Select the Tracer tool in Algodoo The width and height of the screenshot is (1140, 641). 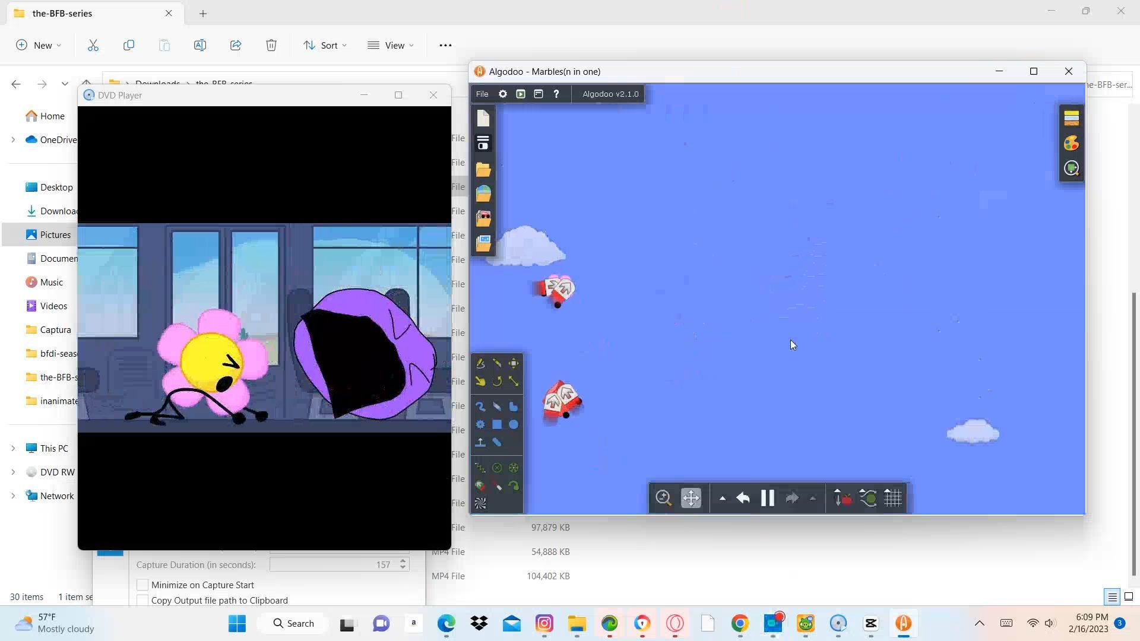click(x=514, y=485)
